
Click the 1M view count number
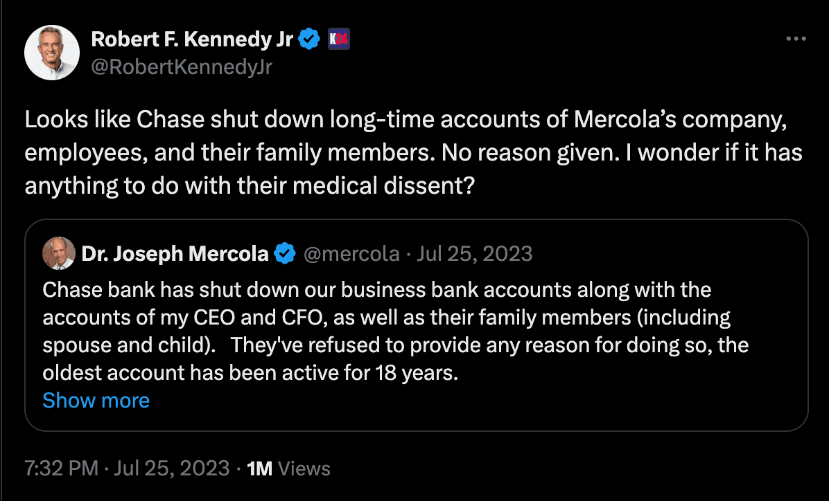[x=260, y=468]
